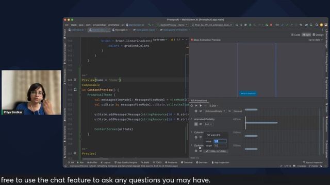The width and height of the screenshot is (330, 185).
Task: Click the timeline playhead marker
Action: pos(245,123)
